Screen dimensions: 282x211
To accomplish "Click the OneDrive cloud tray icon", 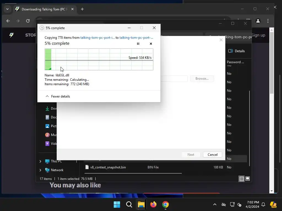I will point(224,204).
